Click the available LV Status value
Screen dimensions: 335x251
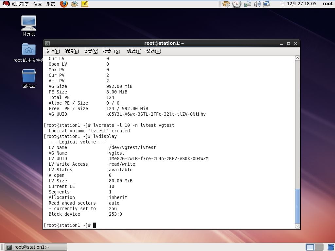coord(121,170)
